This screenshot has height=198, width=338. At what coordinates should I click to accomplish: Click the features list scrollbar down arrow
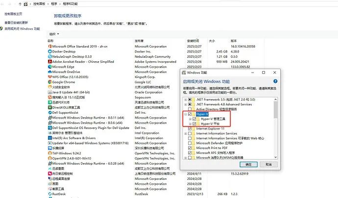tap(275, 157)
